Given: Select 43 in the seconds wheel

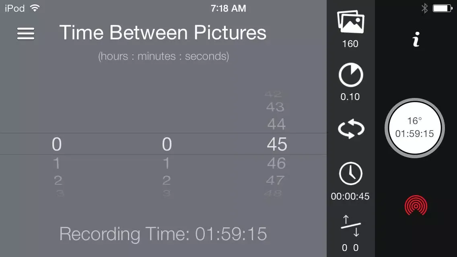Looking at the screenshot, I should (x=275, y=107).
